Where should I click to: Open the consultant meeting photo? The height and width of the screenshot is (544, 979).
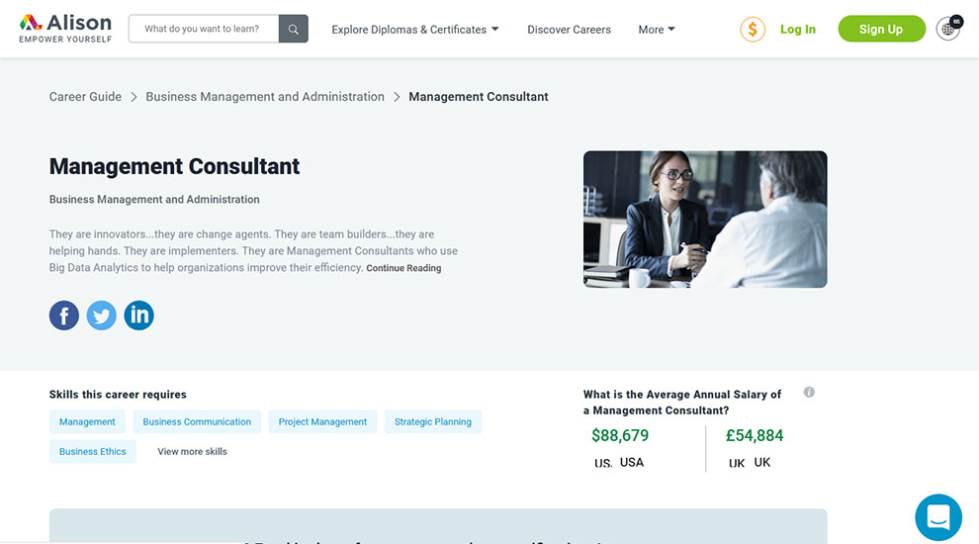point(705,220)
